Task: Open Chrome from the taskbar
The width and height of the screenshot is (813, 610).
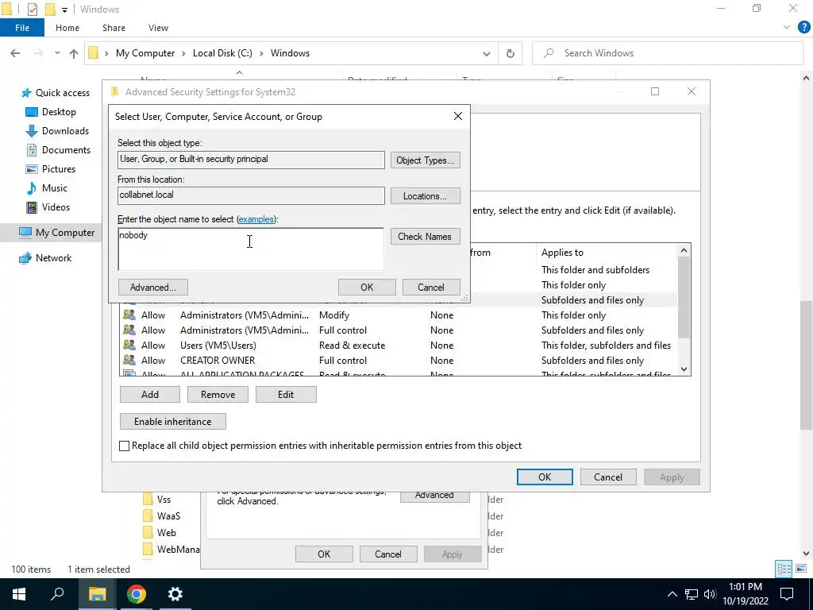Action: coord(136,594)
